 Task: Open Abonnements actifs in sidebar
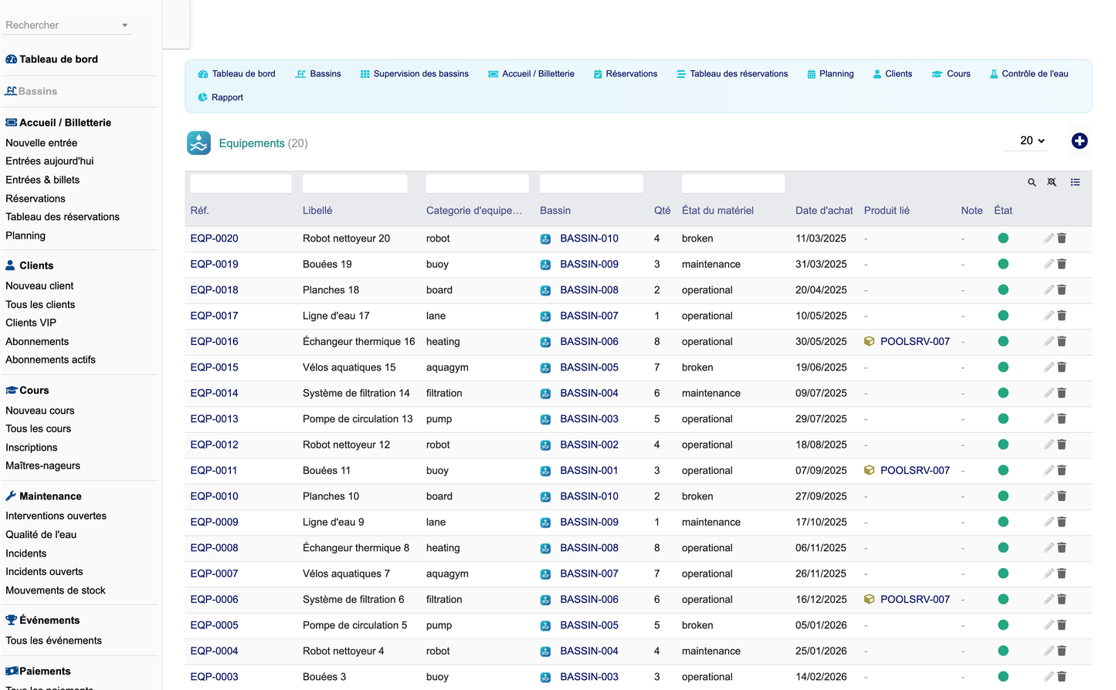tap(50, 360)
